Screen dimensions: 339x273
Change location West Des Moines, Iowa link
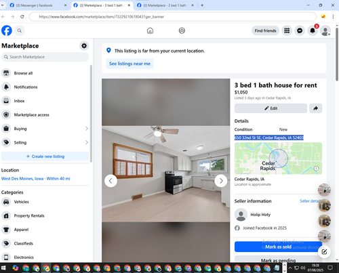[36, 179]
